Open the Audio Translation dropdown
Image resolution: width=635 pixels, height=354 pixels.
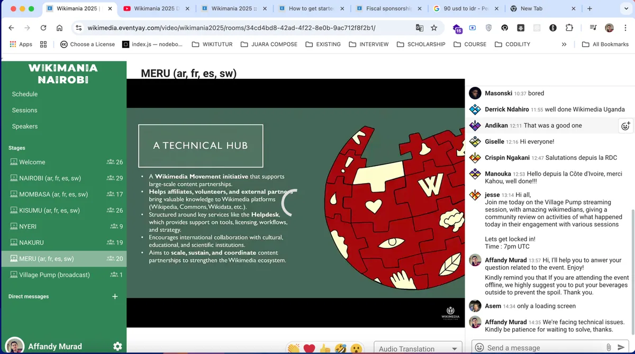point(418,348)
